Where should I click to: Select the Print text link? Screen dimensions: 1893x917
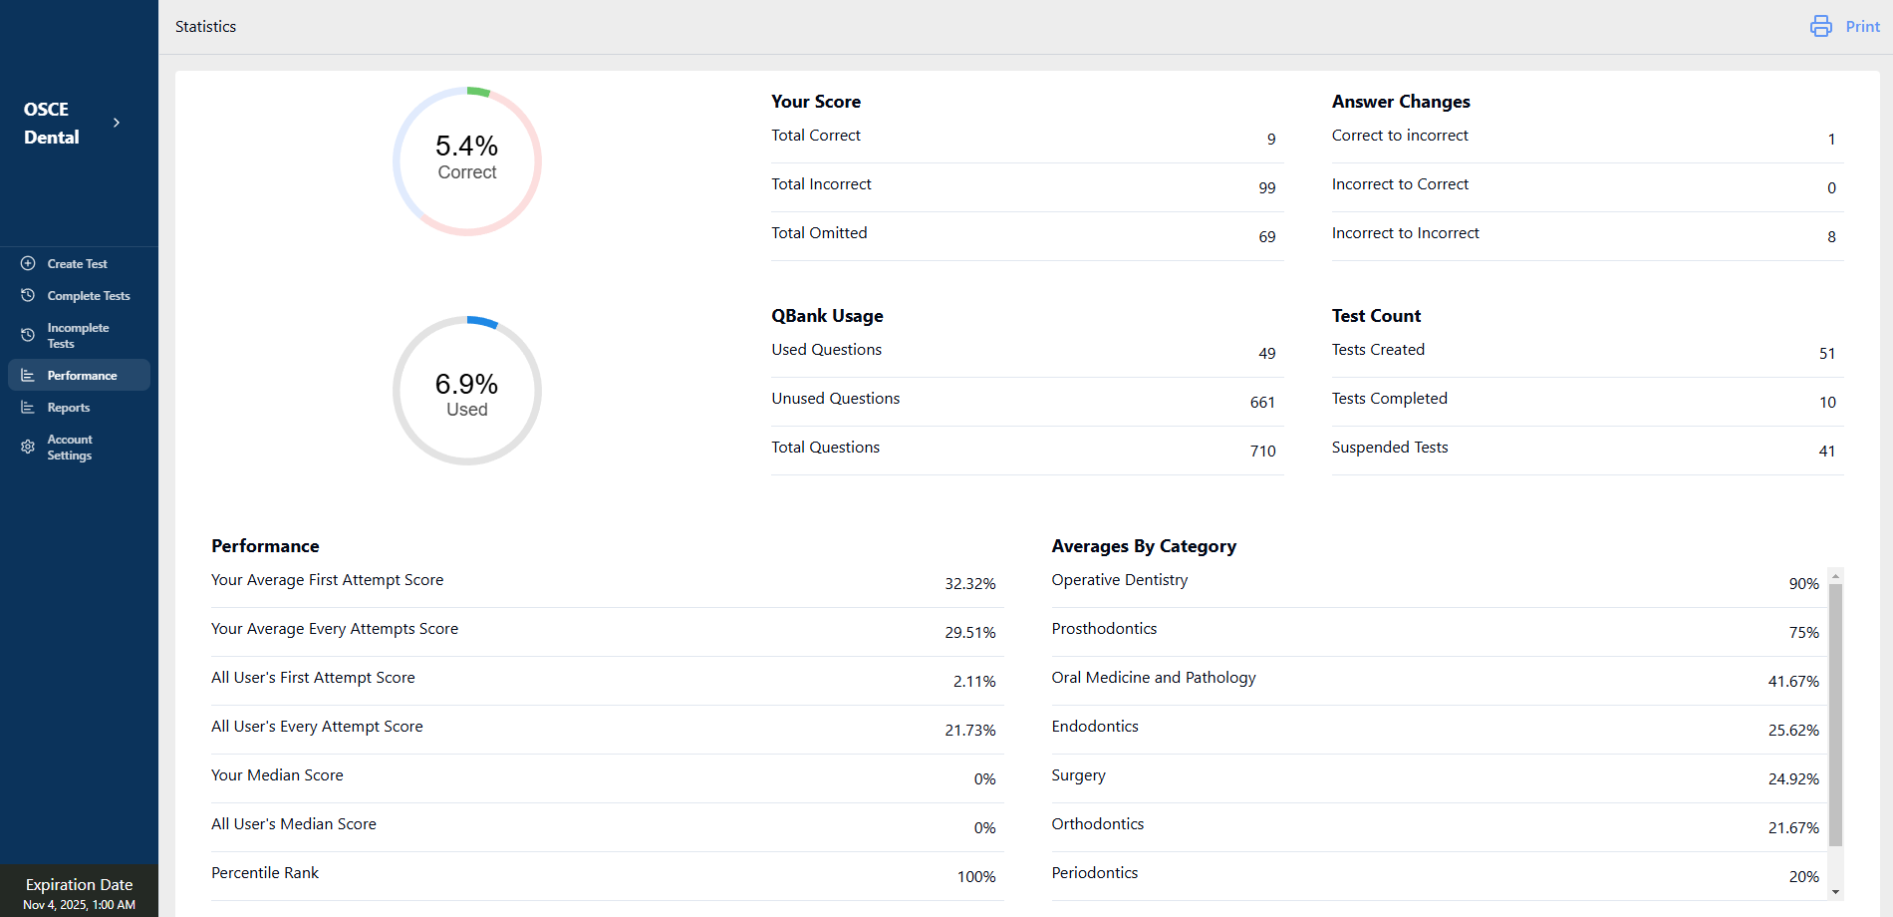(1862, 27)
